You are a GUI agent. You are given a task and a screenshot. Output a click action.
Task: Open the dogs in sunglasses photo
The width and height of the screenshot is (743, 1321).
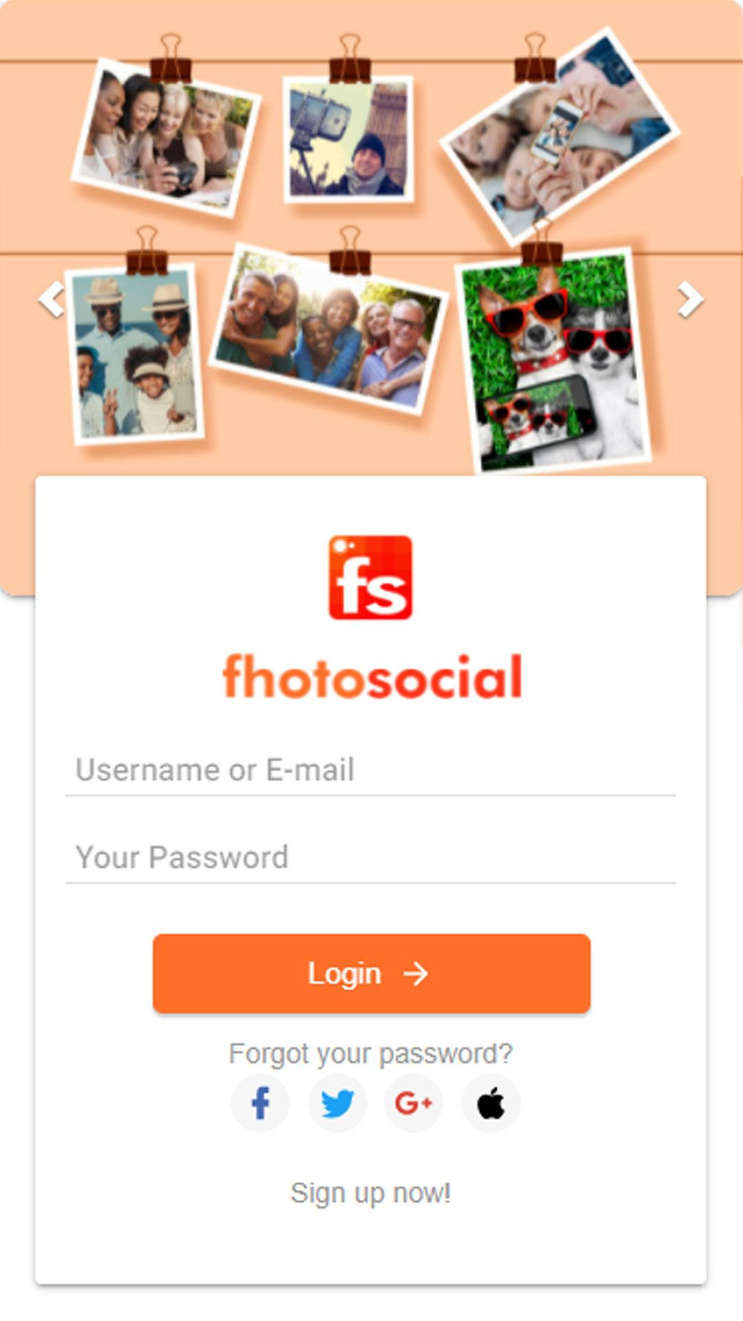click(x=554, y=361)
